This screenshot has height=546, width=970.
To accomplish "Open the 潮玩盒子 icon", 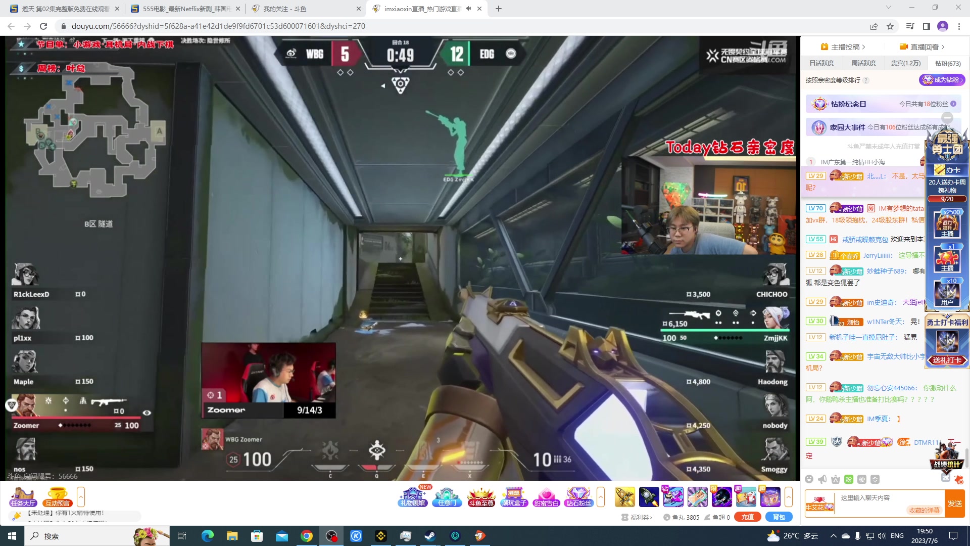I will click(x=514, y=497).
